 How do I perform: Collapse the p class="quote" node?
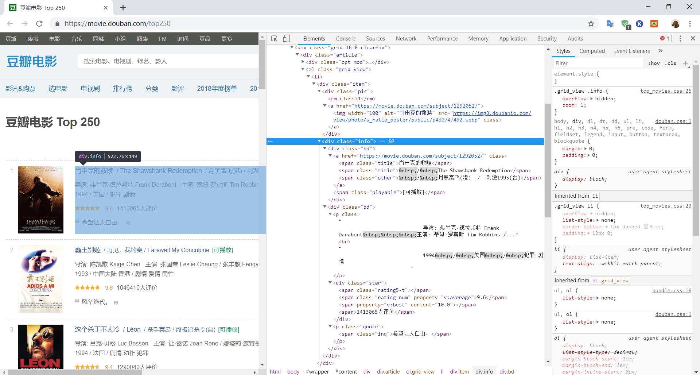(330, 326)
